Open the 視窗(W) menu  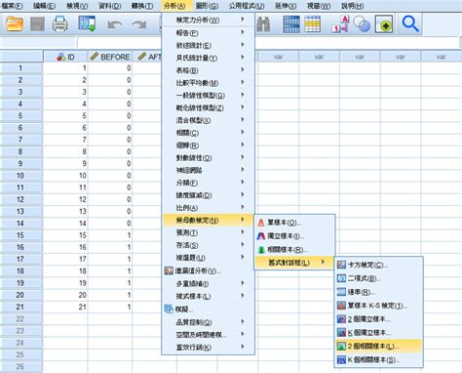(x=319, y=6)
